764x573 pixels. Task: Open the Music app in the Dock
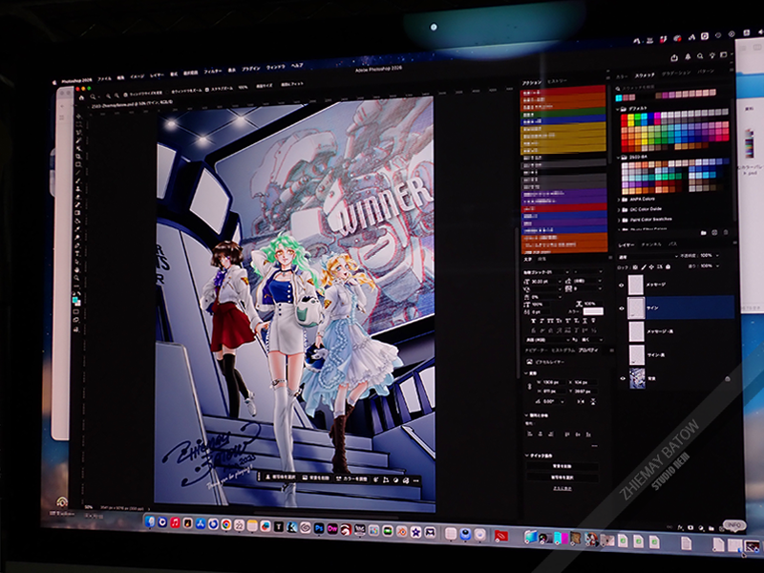click(x=175, y=522)
